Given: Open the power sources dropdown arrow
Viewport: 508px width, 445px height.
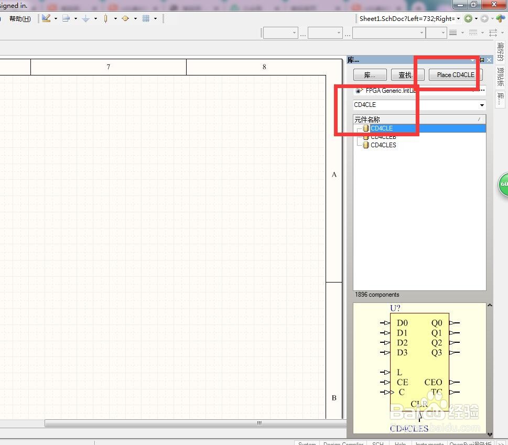Looking at the screenshot, I should (x=95, y=18).
